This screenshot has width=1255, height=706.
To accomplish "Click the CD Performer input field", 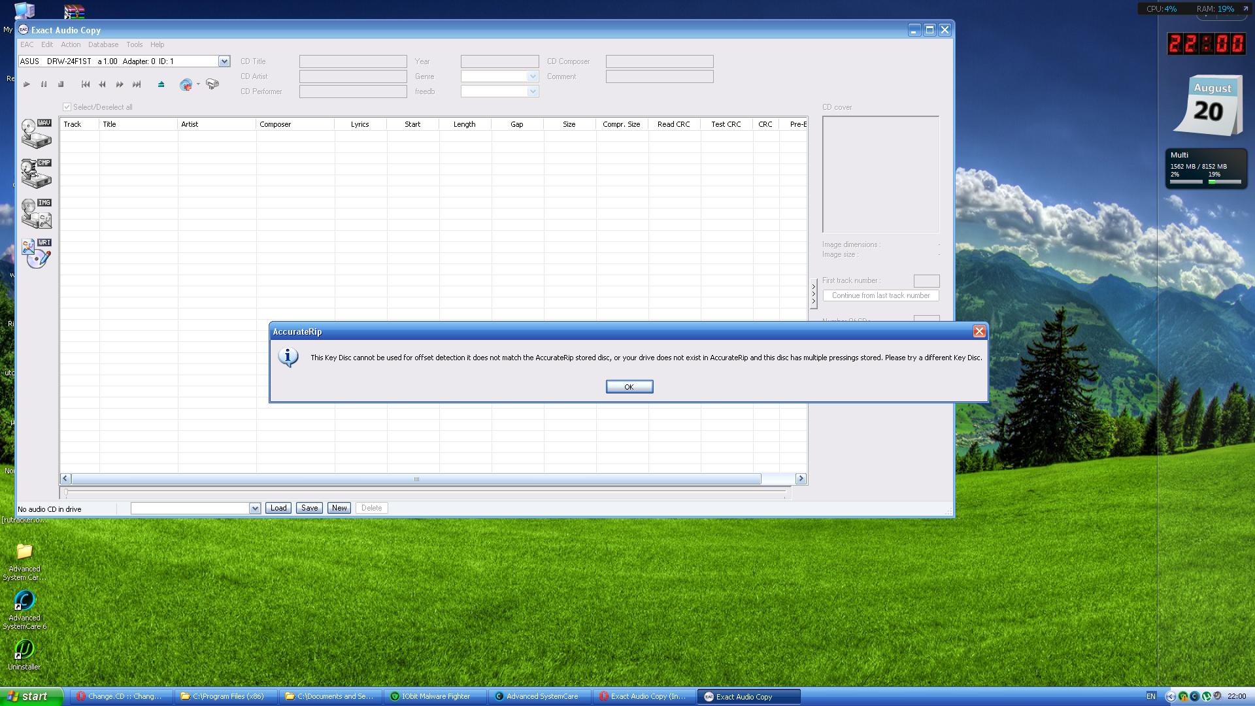I will [353, 92].
